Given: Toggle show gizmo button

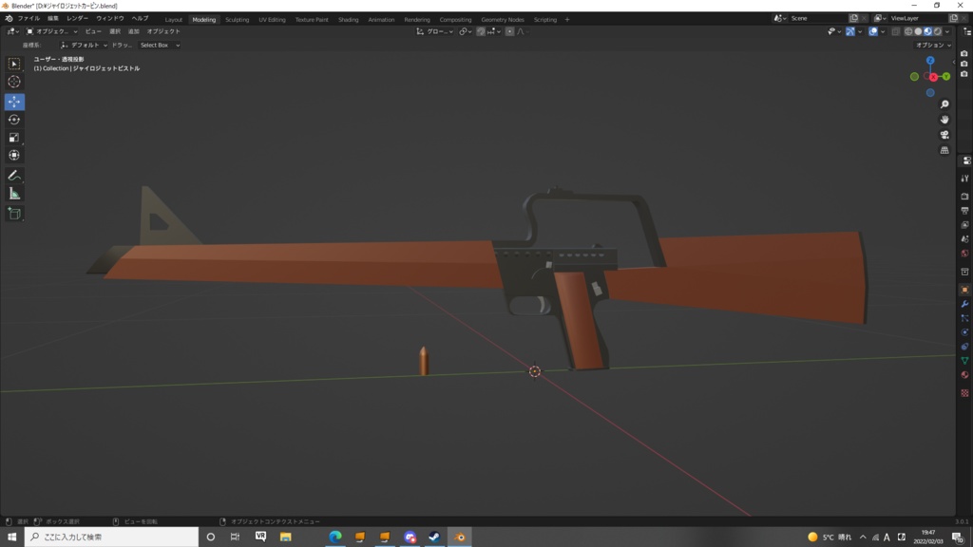Looking at the screenshot, I should pyautogui.click(x=850, y=31).
